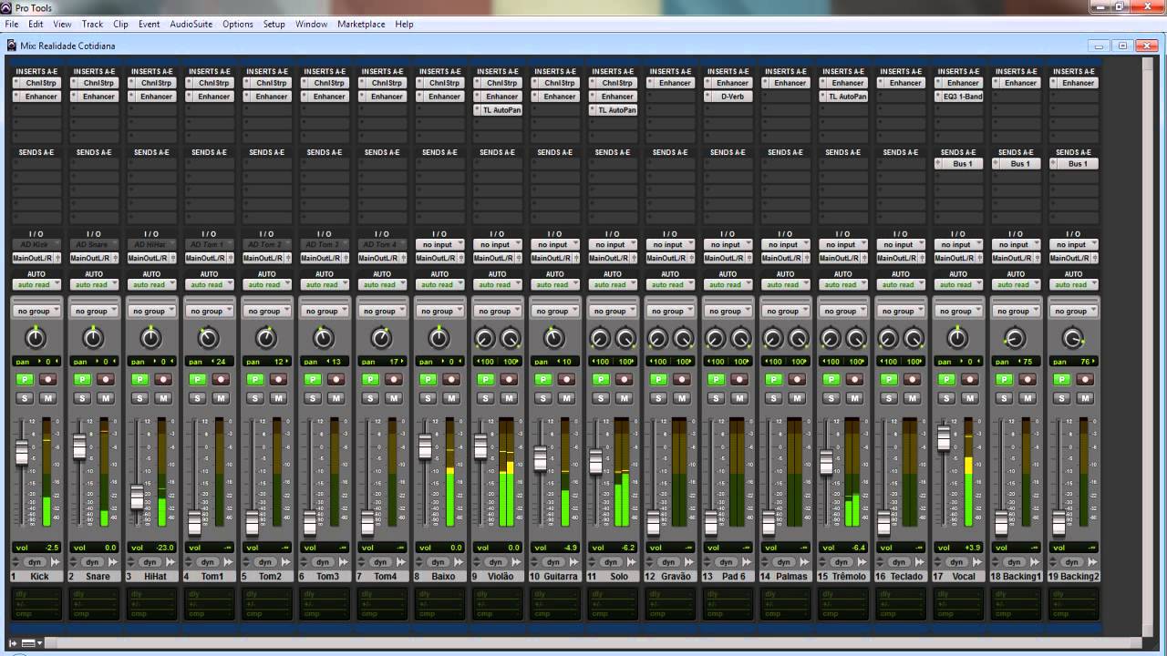This screenshot has height=656, width=1167.
Task: Click the HiHat track volume fader
Action: (x=137, y=497)
